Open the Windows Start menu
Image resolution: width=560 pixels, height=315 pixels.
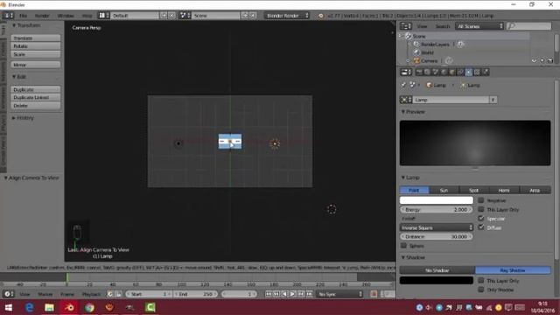9,307
